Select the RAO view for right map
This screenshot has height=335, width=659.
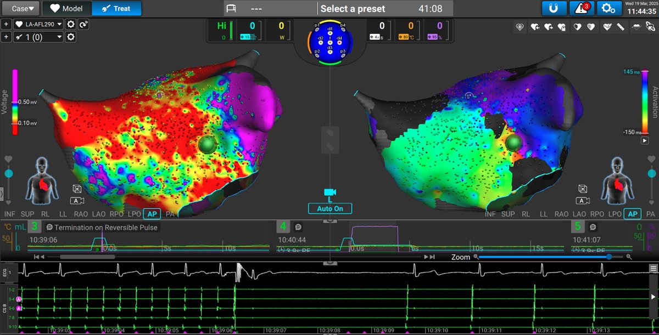click(x=561, y=214)
